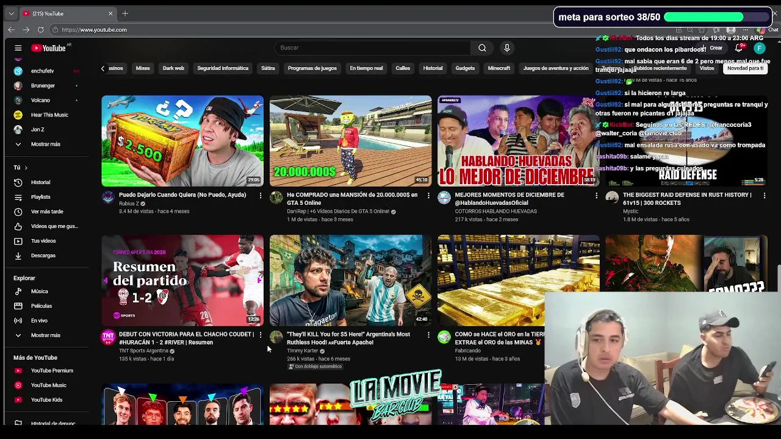Play the Rubius Z $2.500 crate video thumbnail
Screen dimensions: 781x439
182,140
